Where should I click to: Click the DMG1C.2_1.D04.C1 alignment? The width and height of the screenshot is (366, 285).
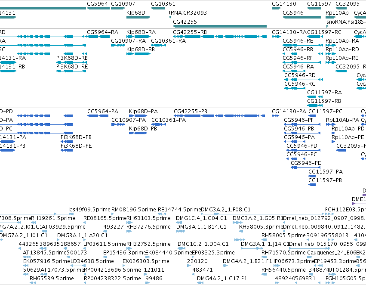coord(181,248)
